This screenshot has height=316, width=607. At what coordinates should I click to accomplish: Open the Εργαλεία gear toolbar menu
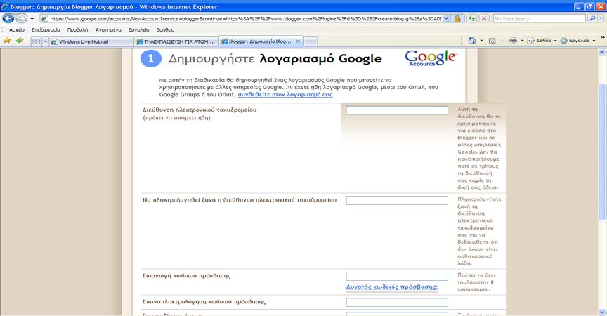point(577,41)
